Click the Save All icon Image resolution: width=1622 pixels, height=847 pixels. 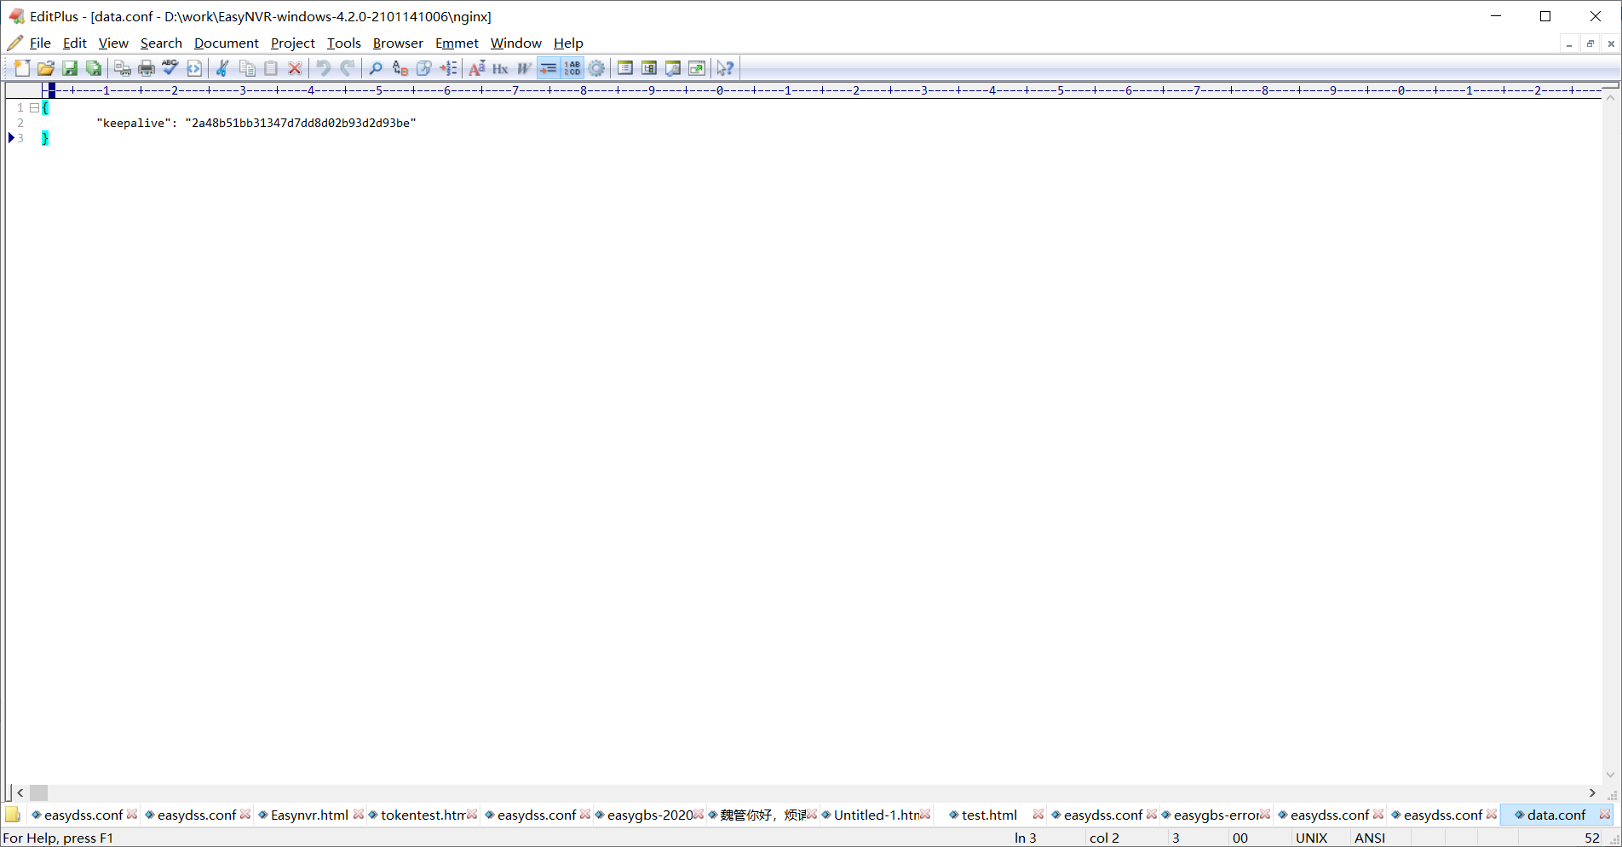(94, 68)
